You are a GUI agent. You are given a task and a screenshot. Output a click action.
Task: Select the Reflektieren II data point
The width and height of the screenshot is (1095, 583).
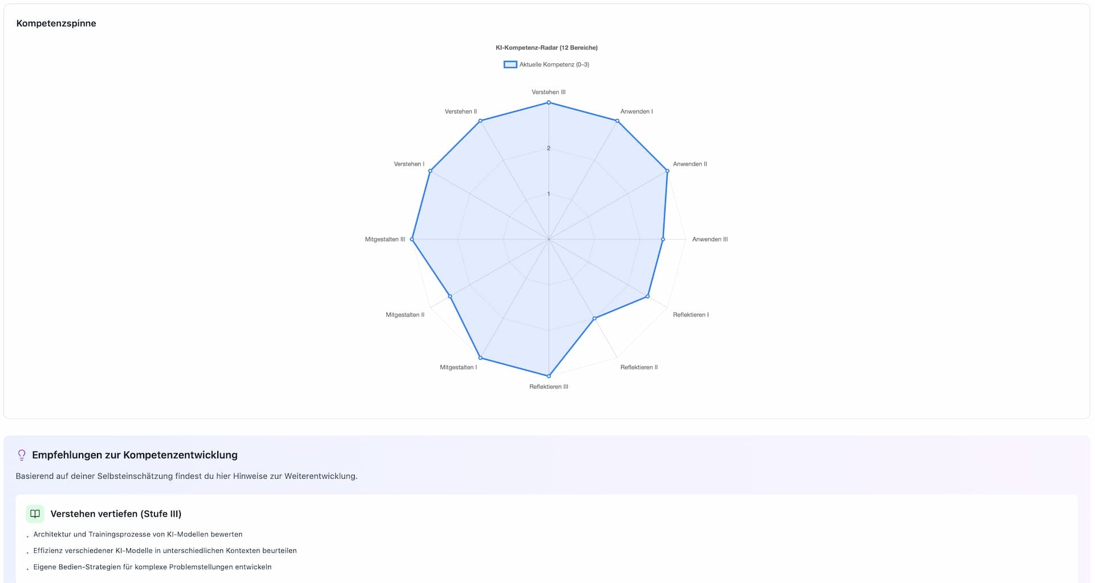(x=594, y=319)
